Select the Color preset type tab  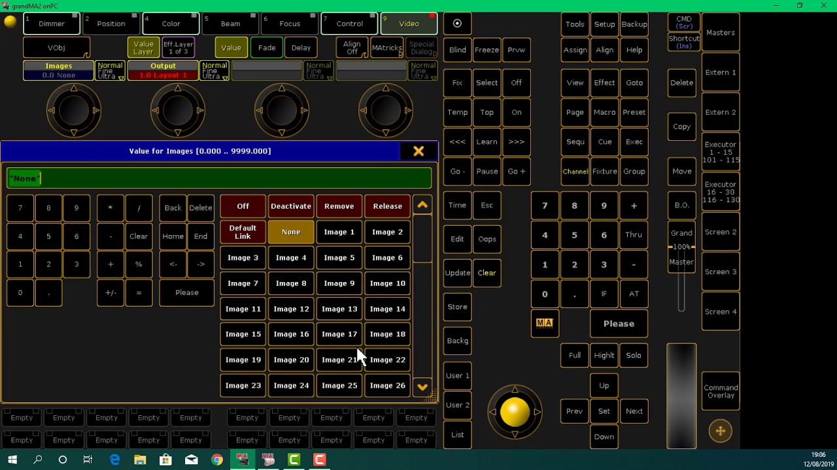171,23
